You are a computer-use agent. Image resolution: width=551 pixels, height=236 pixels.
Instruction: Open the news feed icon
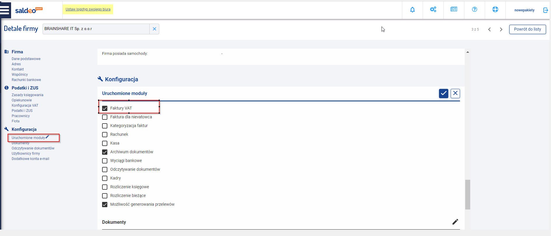454,9
